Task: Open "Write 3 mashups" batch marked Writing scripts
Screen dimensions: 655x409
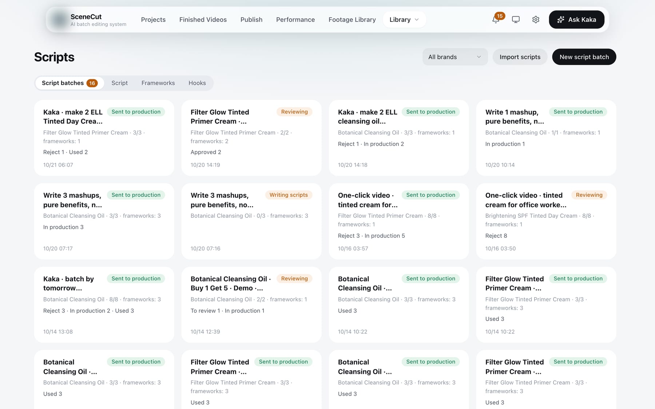Action: pyautogui.click(x=251, y=221)
